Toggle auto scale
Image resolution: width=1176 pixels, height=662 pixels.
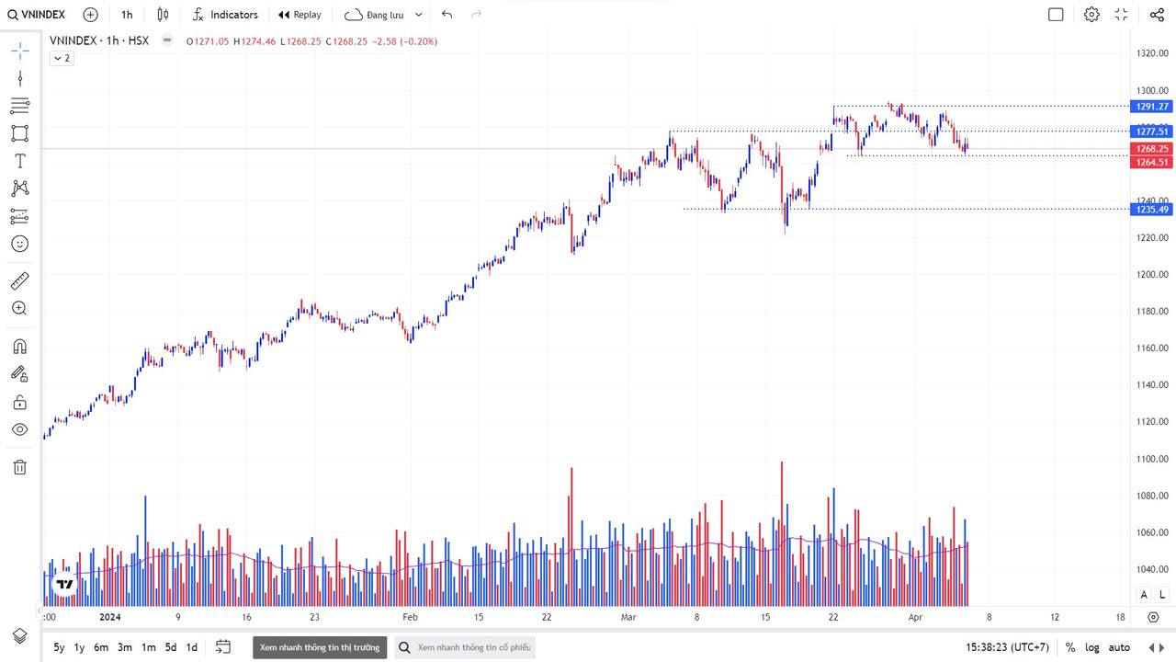point(1119,647)
